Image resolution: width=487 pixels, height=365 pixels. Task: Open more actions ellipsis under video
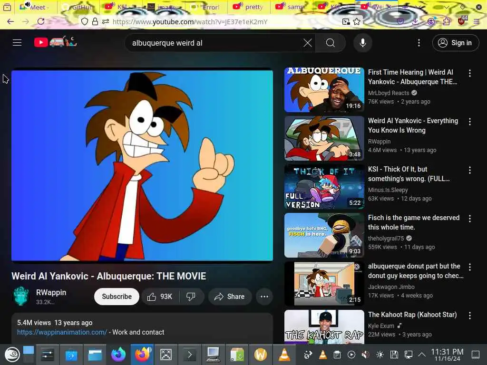coord(264,297)
